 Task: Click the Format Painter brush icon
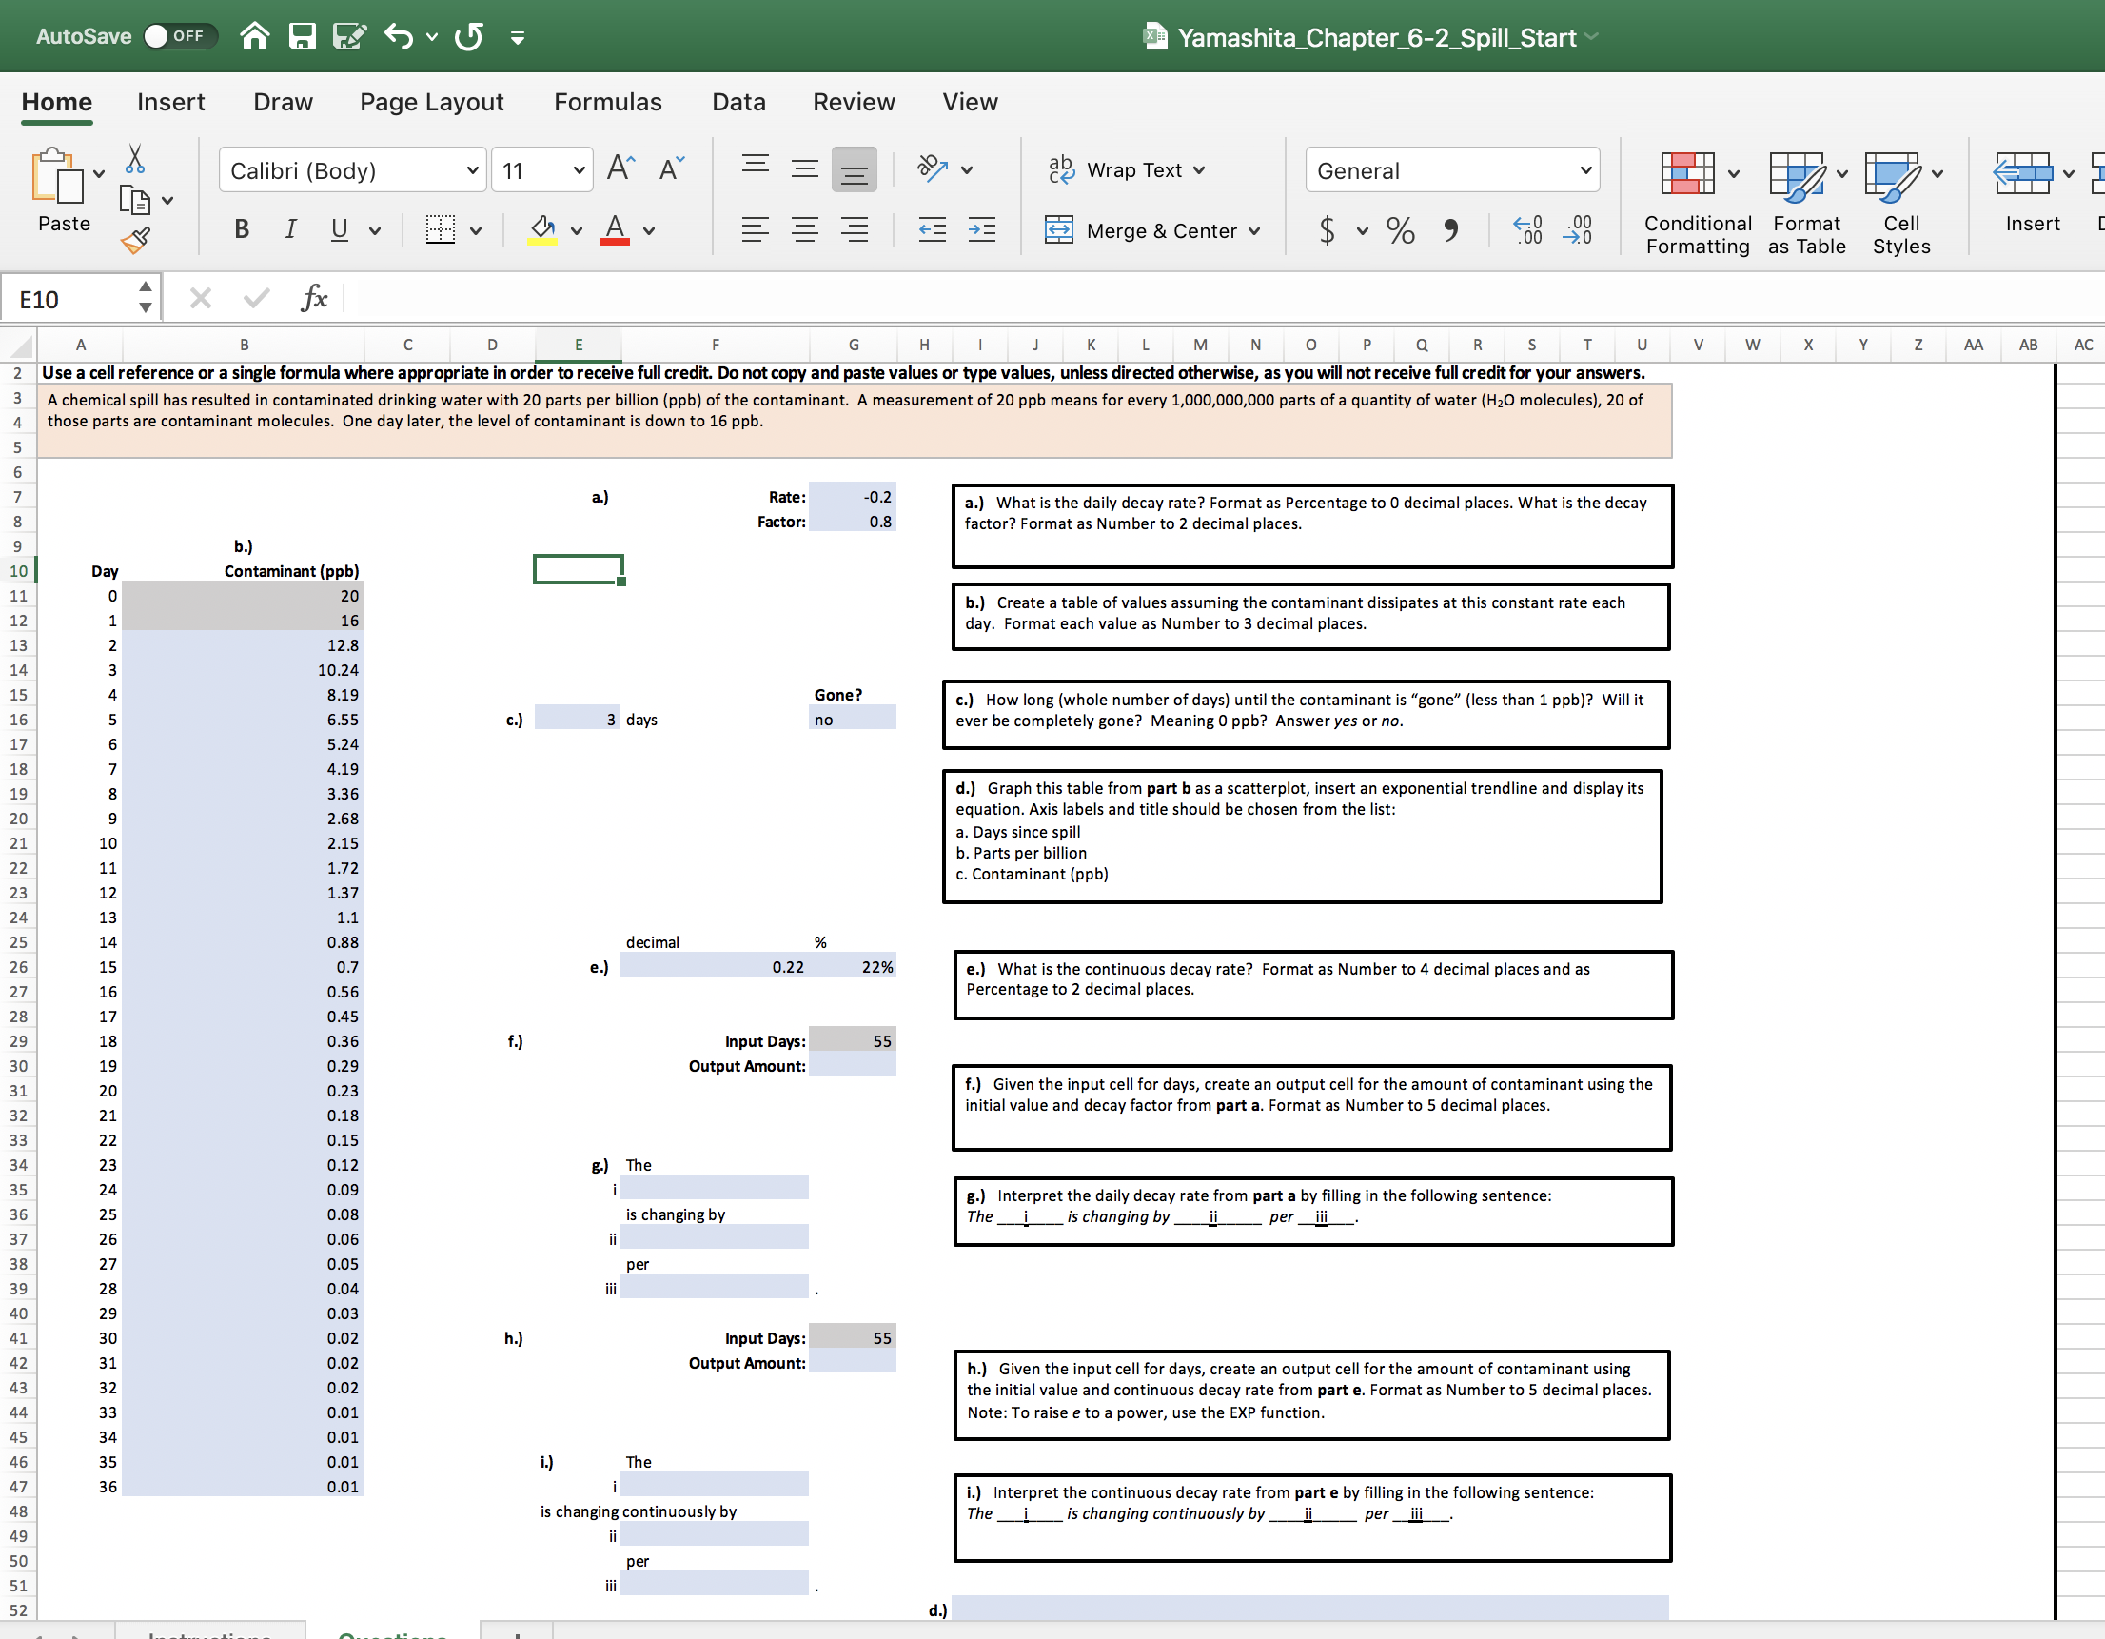click(x=135, y=240)
